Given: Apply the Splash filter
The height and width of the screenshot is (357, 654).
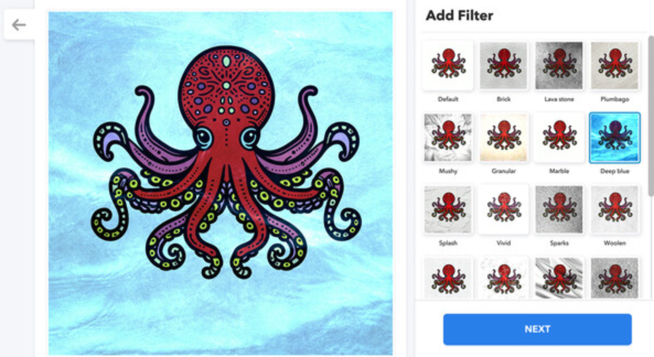Looking at the screenshot, I should pyautogui.click(x=448, y=209).
